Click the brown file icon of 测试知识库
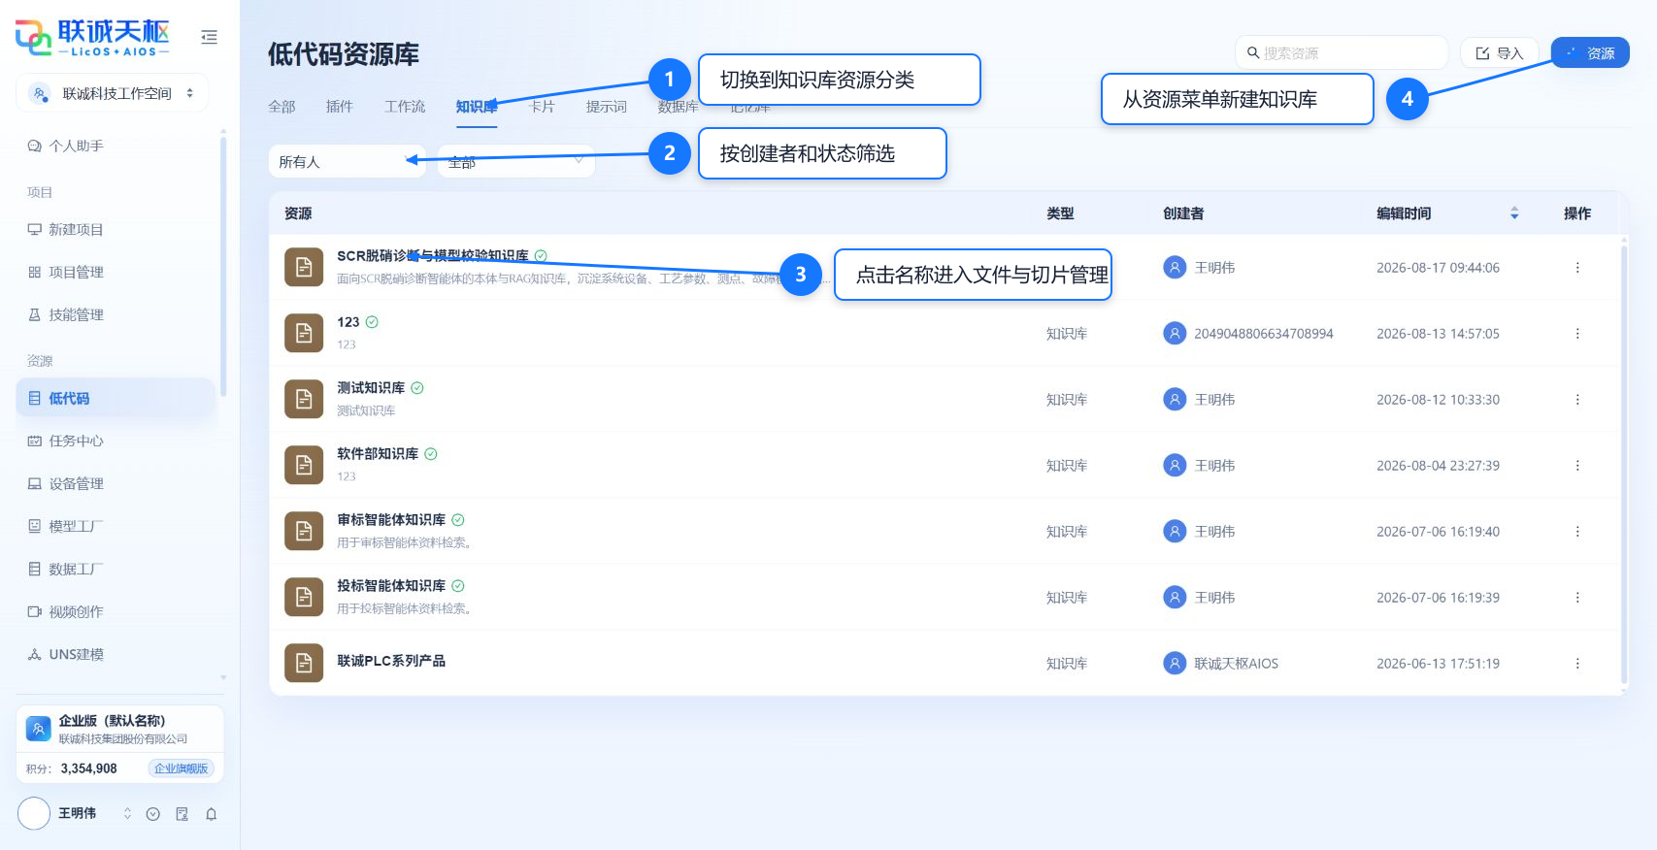 (x=304, y=400)
